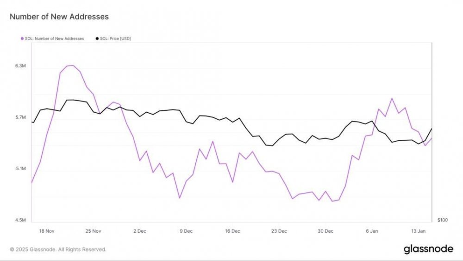Click the $100 price axis label
Screen dimensions: 463x261
(x=443, y=220)
